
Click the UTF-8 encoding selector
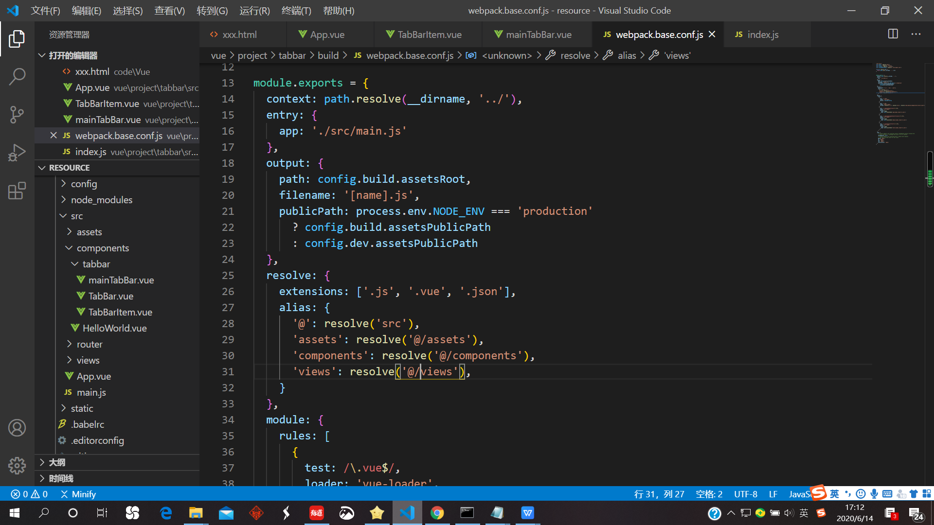(745, 494)
